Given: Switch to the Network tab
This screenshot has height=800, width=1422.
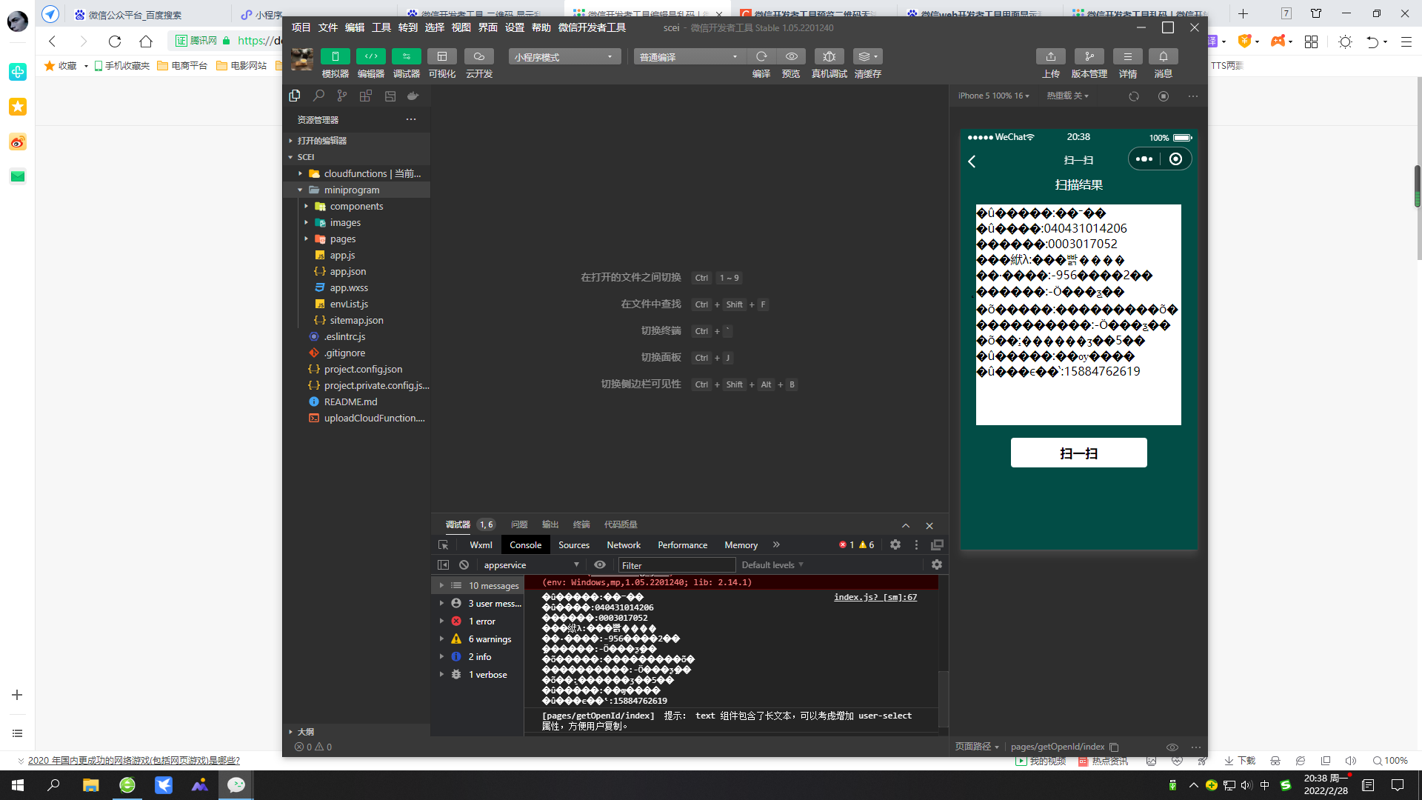Looking at the screenshot, I should [x=623, y=545].
